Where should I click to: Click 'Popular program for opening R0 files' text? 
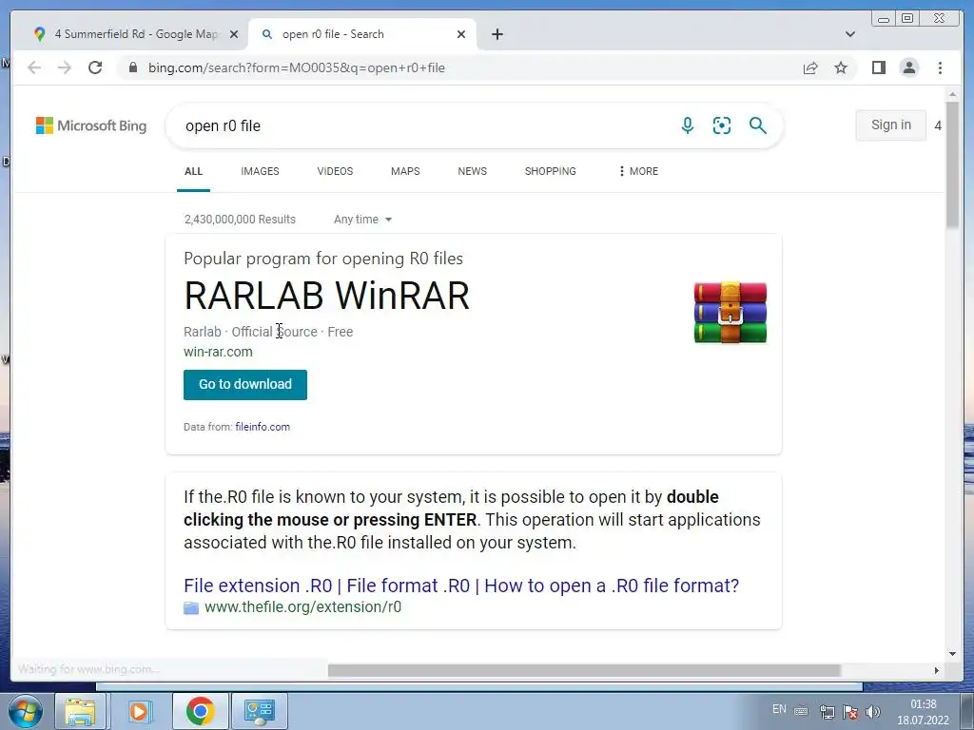(323, 259)
